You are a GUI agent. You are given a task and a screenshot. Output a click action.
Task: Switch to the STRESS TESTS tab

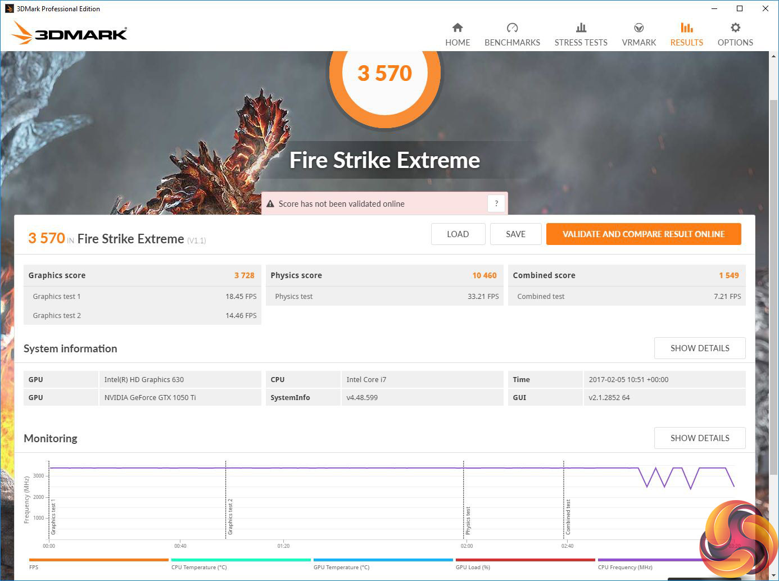(581, 43)
